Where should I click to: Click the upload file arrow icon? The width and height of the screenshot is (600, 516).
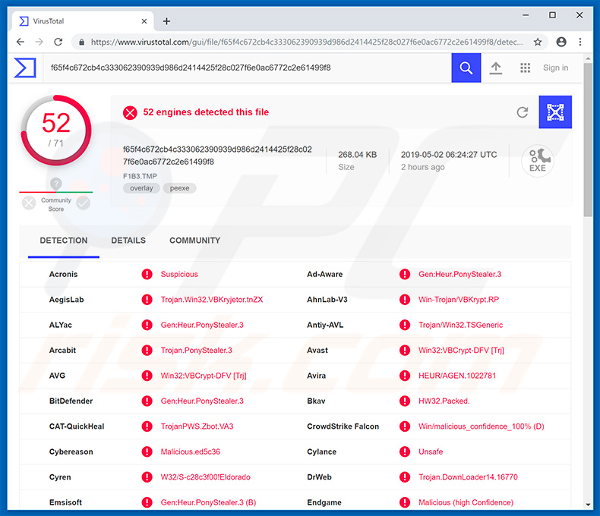[495, 68]
